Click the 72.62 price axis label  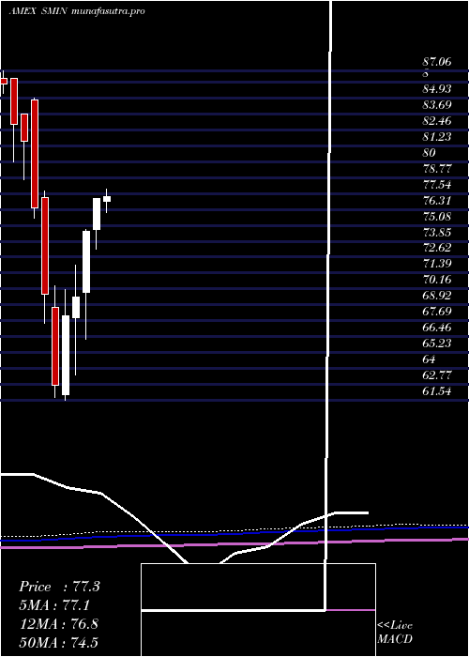click(x=437, y=248)
